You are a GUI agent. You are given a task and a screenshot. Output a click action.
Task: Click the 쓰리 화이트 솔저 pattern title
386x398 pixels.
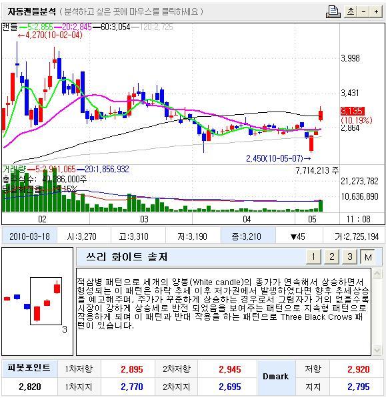(x=127, y=257)
